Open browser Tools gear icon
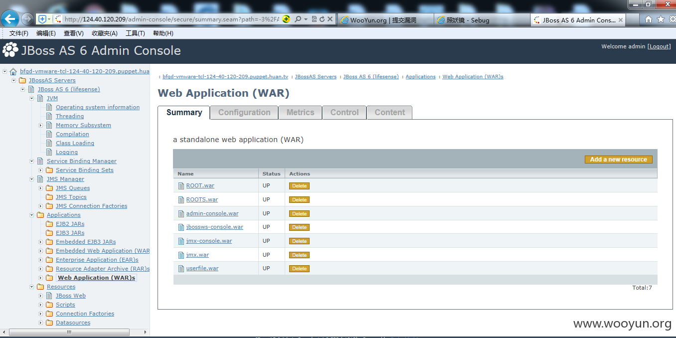 pos(672,19)
